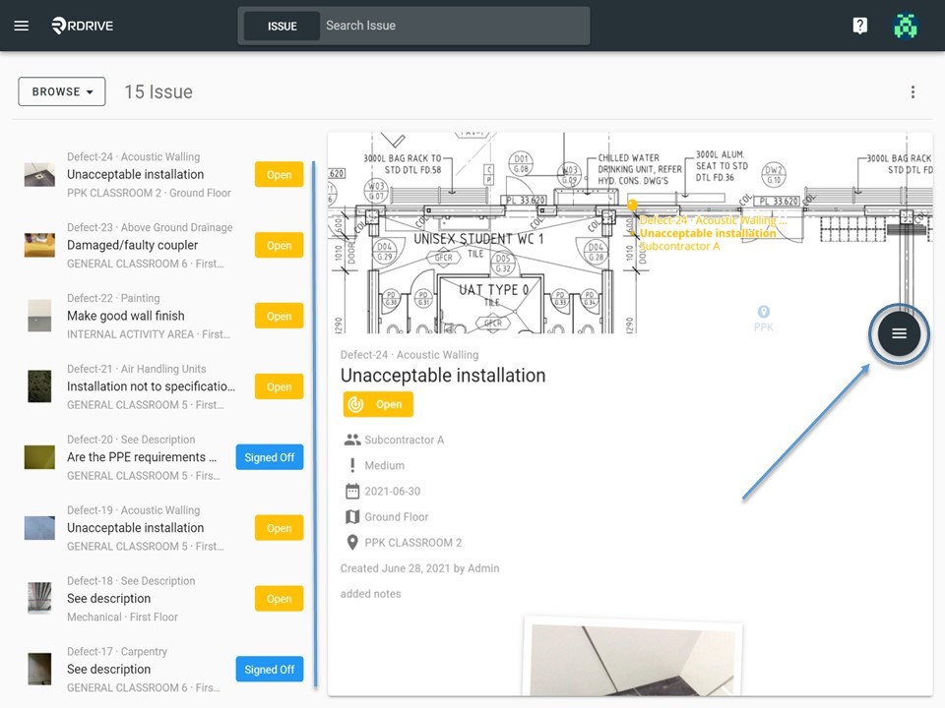Click the yellow Defect-24 pin on drawing
Screen dimensions: 945x708
632,206
